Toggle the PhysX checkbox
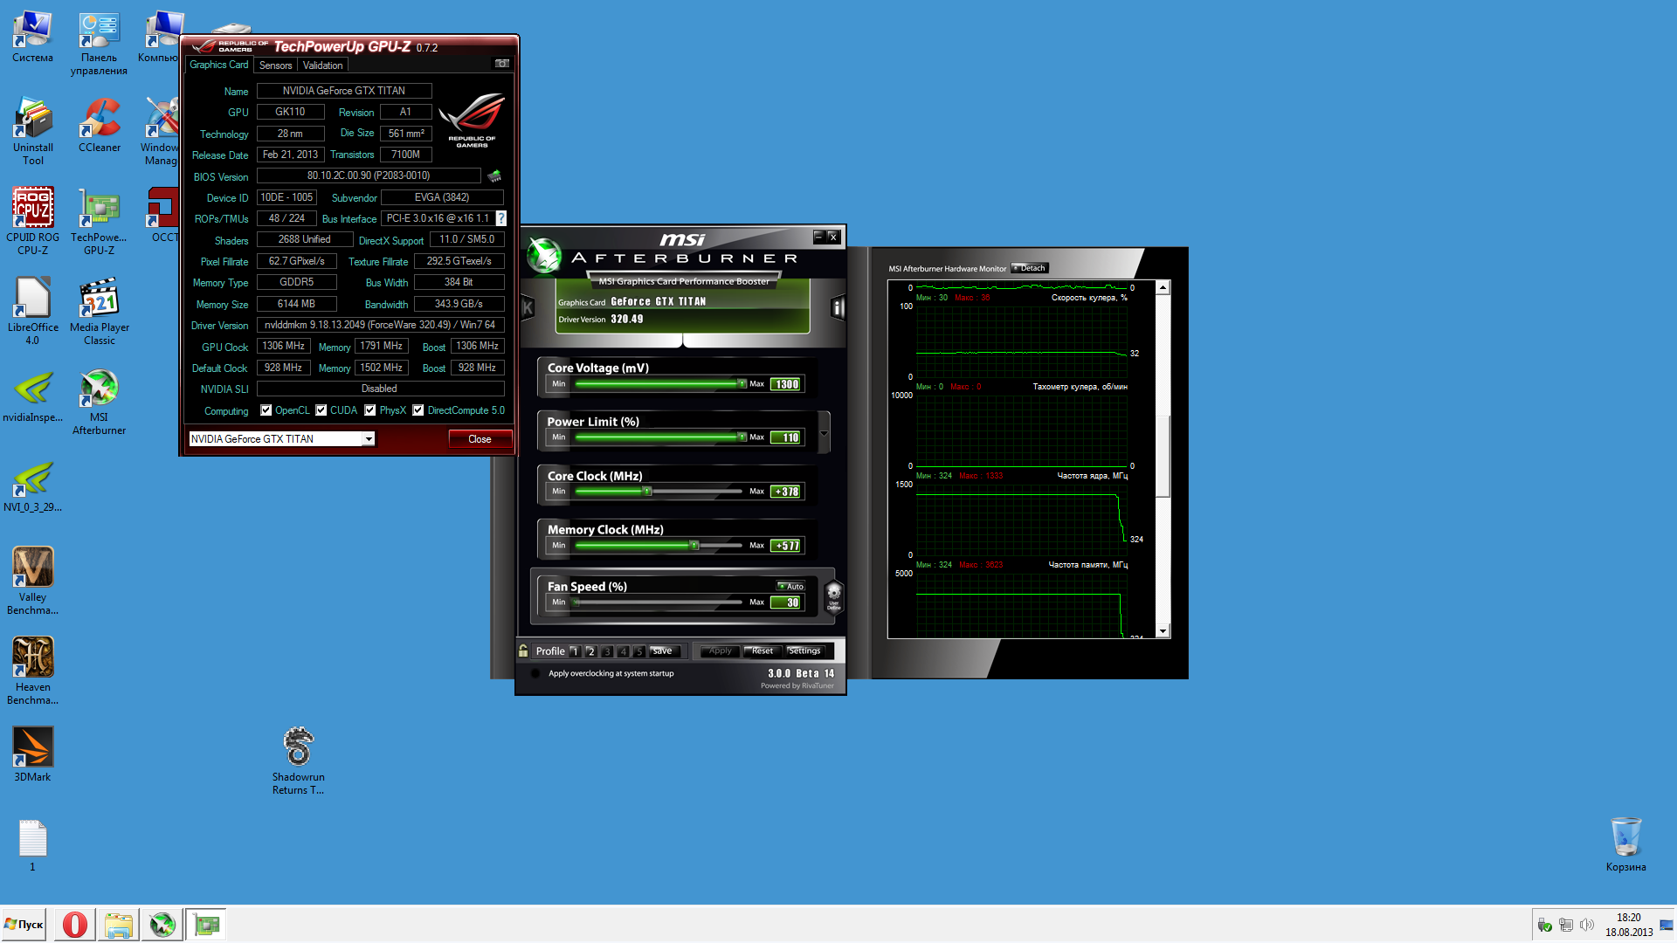 pos(370,410)
